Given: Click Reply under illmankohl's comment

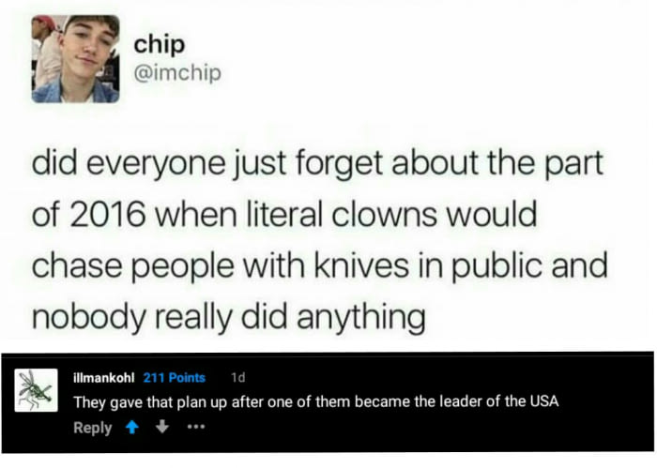Looking at the screenshot, I should pos(93,428).
